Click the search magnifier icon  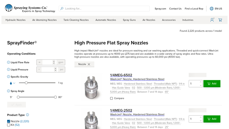click(x=62, y=9)
